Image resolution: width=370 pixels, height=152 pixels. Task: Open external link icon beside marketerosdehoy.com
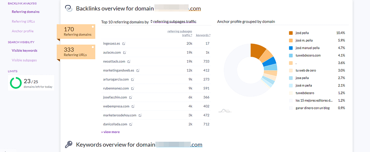click(x=140, y=115)
